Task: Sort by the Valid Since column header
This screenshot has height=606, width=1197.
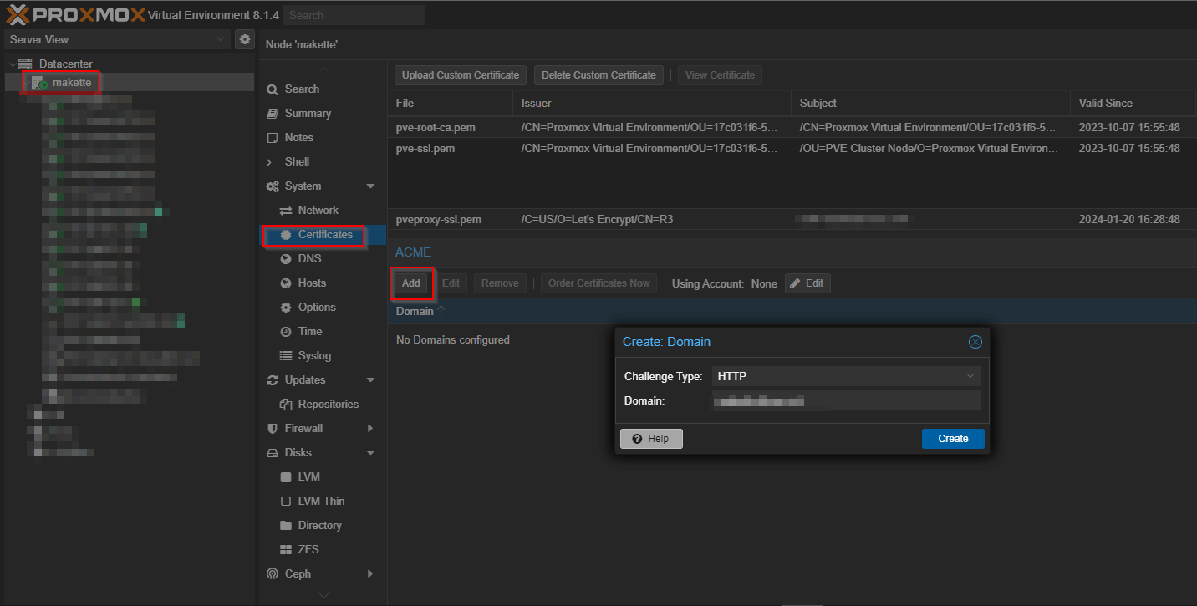Action: (x=1133, y=104)
